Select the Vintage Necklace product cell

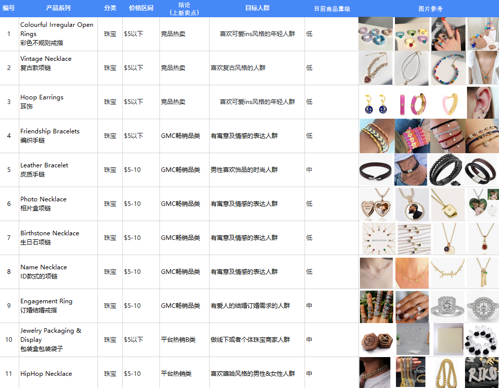tap(58, 68)
